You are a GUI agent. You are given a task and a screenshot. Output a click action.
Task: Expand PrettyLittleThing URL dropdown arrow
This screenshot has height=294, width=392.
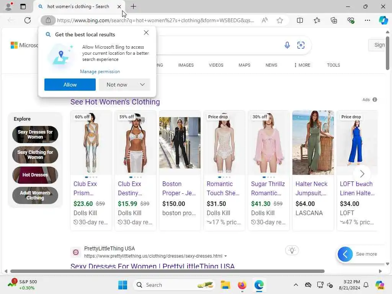225,256
